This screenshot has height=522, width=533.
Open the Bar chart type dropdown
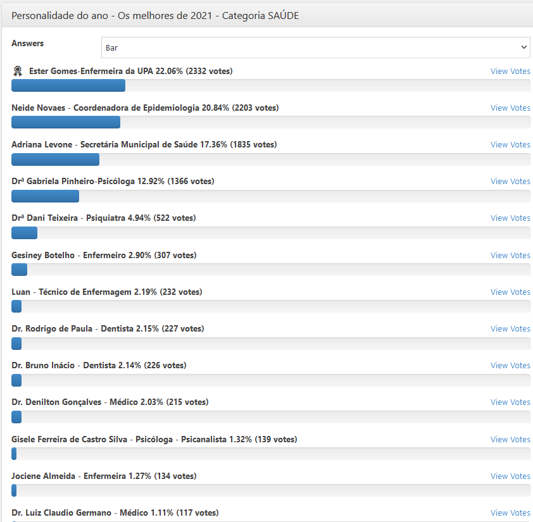tap(315, 47)
